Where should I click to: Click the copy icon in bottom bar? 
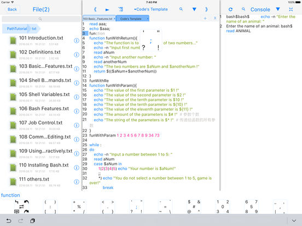click(x=32, y=221)
